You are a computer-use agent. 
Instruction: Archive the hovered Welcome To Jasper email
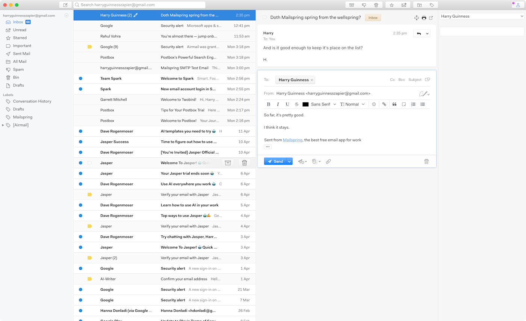click(228, 163)
